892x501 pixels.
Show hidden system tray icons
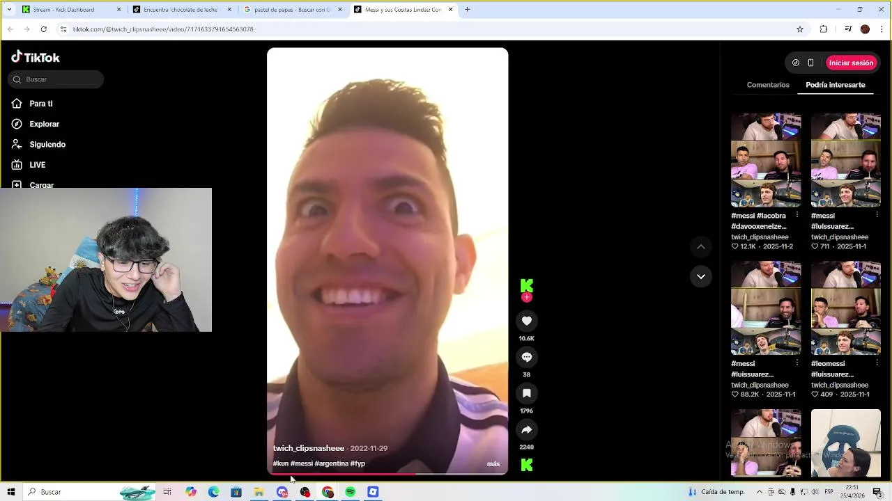pos(760,492)
